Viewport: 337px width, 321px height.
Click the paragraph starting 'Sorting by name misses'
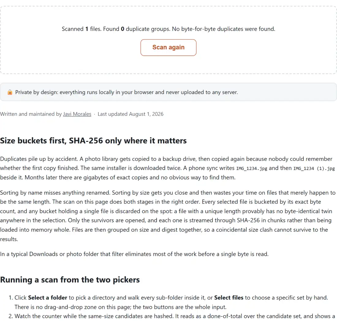[x=168, y=216]
